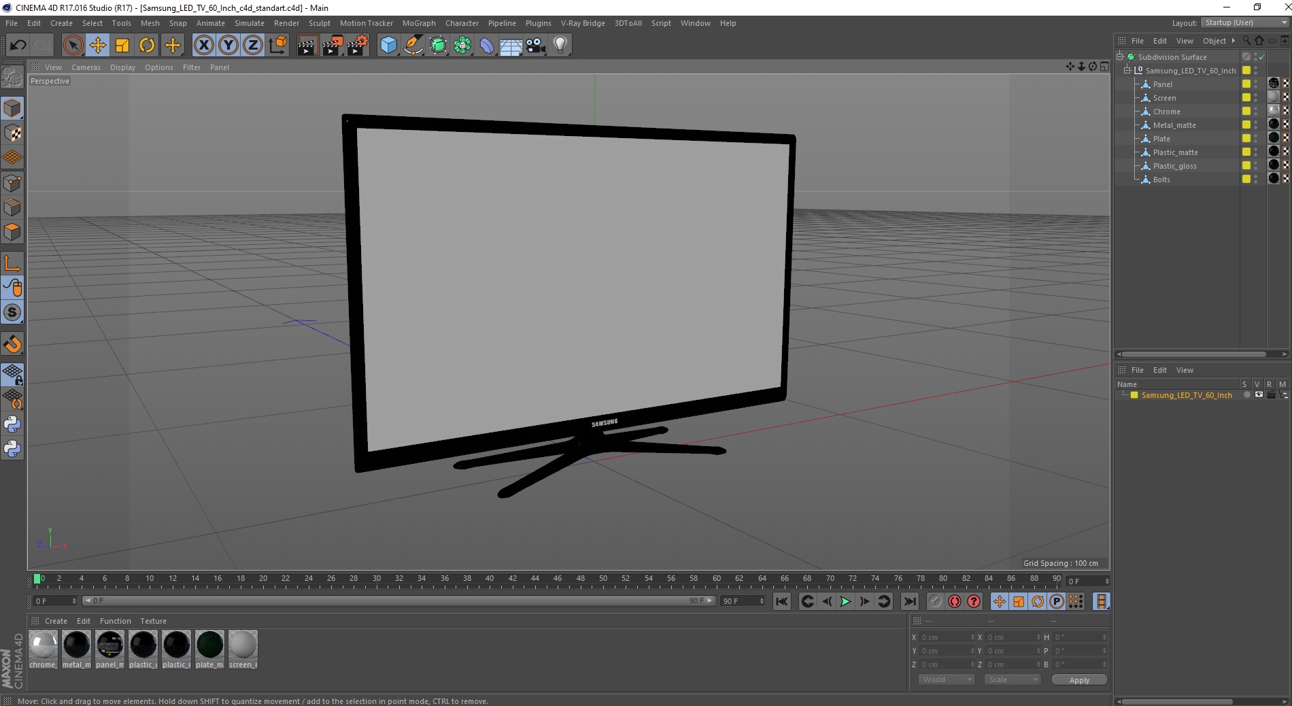Click the Make Editable icon in left sidebar

click(12, 78)
